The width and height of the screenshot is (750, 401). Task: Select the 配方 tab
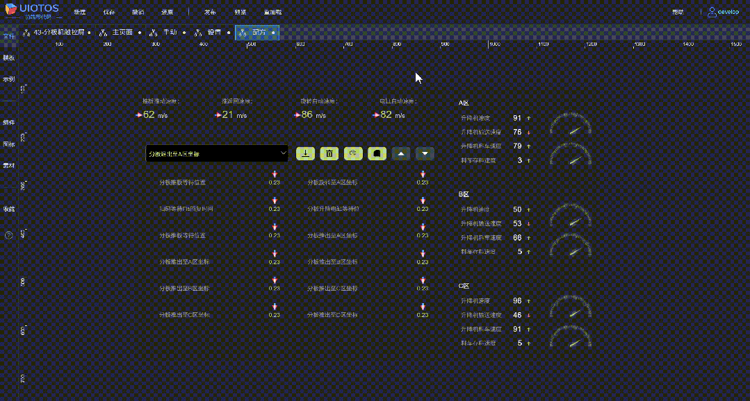click(257, 33)
